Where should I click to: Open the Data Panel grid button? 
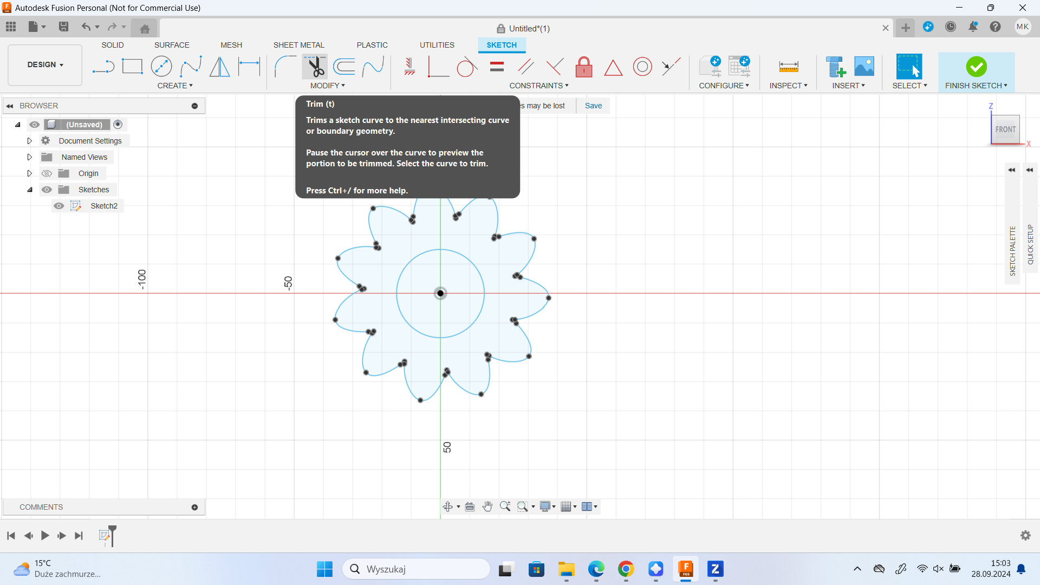click(x=11, y=27)
